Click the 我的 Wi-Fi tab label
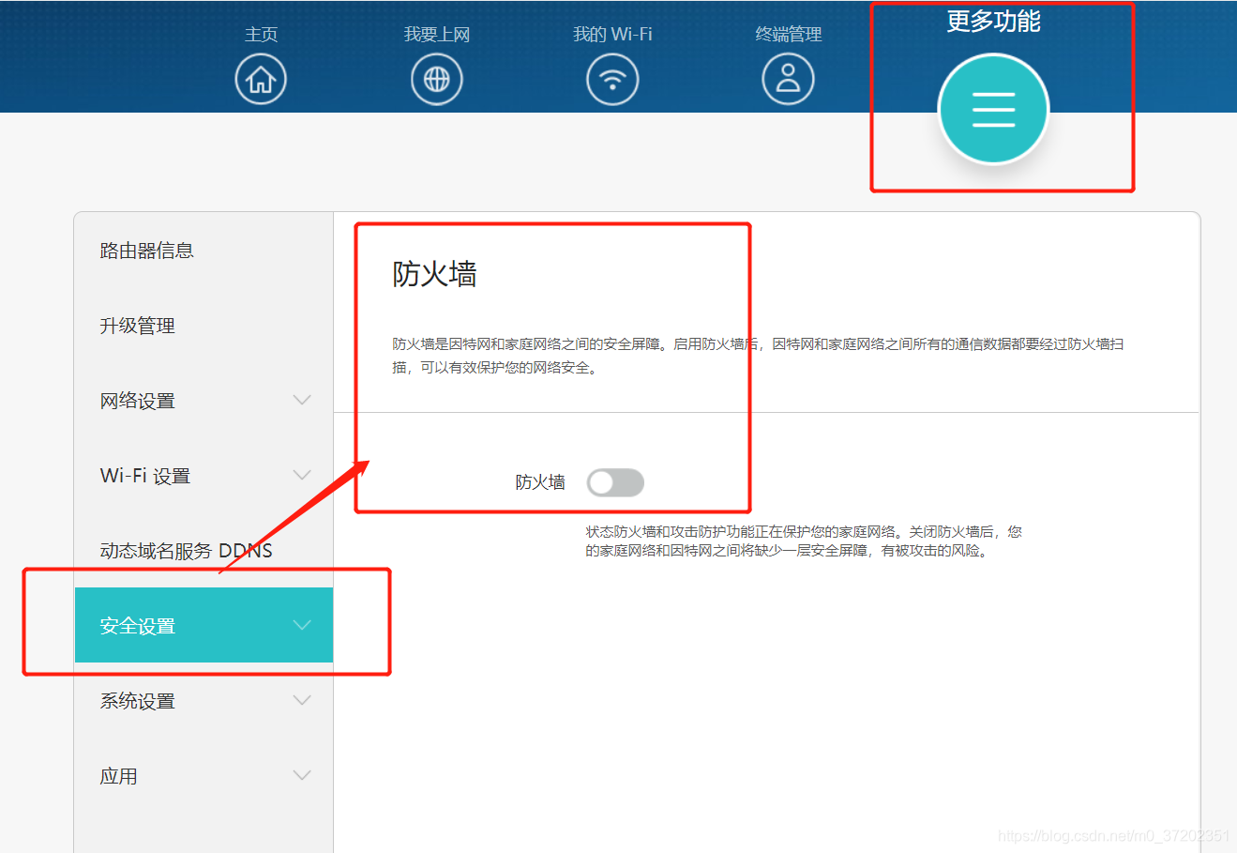Viewport: 1237px width, 853px height. pyautogui.click(x=612, y=35)
